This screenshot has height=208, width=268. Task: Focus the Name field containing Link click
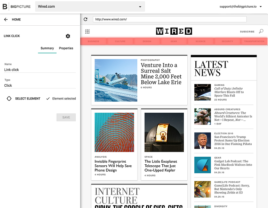click(x=40, y=70)
